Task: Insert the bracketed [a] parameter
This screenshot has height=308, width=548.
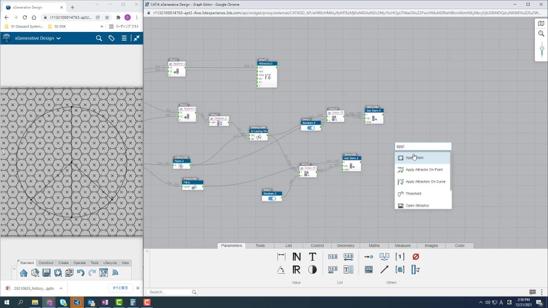Action: coord(400,270)
